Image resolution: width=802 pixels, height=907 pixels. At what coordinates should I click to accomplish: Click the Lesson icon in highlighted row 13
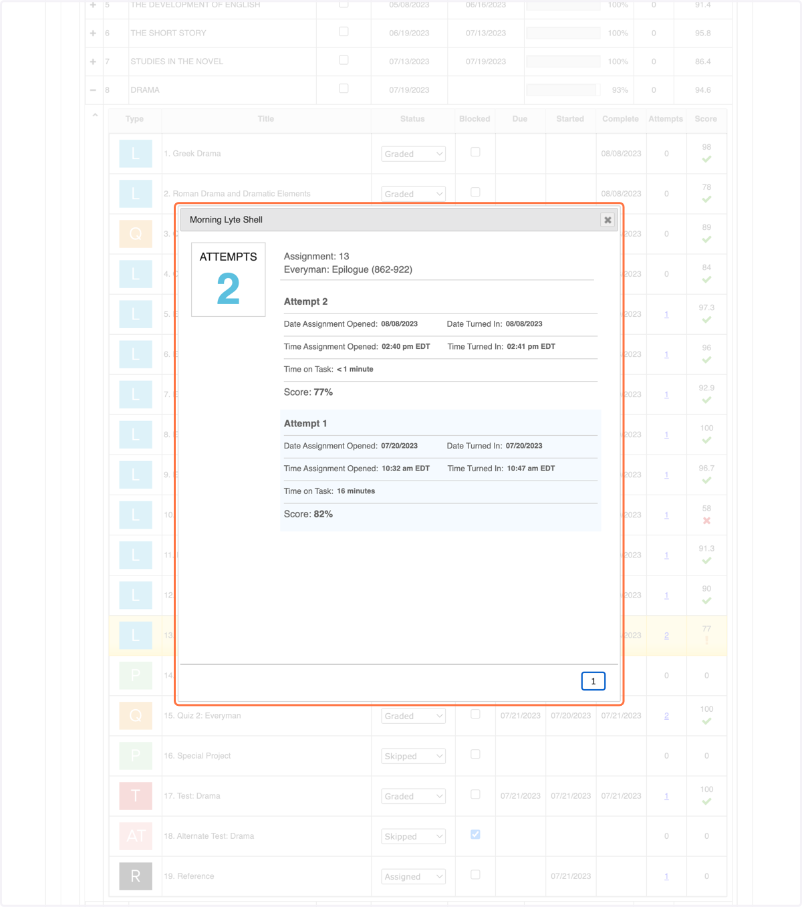pos(136,636)
